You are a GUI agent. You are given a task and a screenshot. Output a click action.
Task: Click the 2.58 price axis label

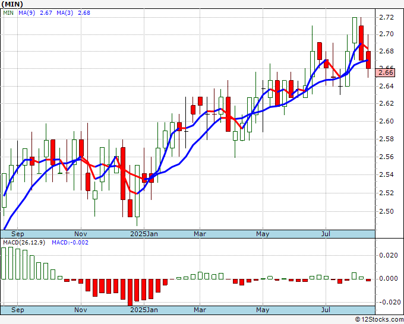pos(386,139)
